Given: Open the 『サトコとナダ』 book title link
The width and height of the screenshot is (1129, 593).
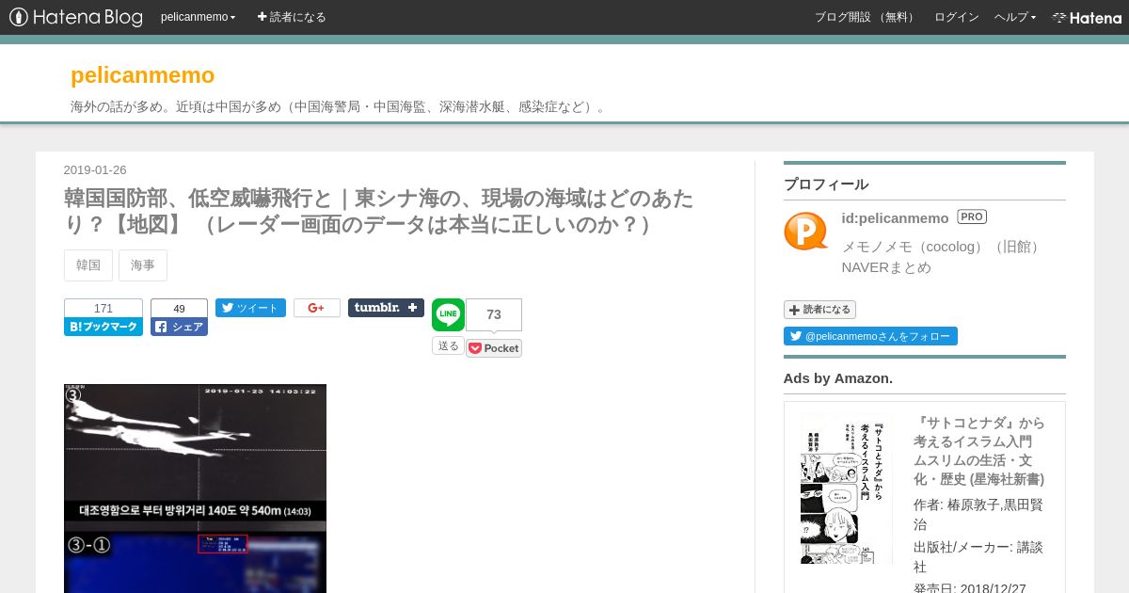Looking at the screenshot, I should pyautogui.click(x=978, y=451).
